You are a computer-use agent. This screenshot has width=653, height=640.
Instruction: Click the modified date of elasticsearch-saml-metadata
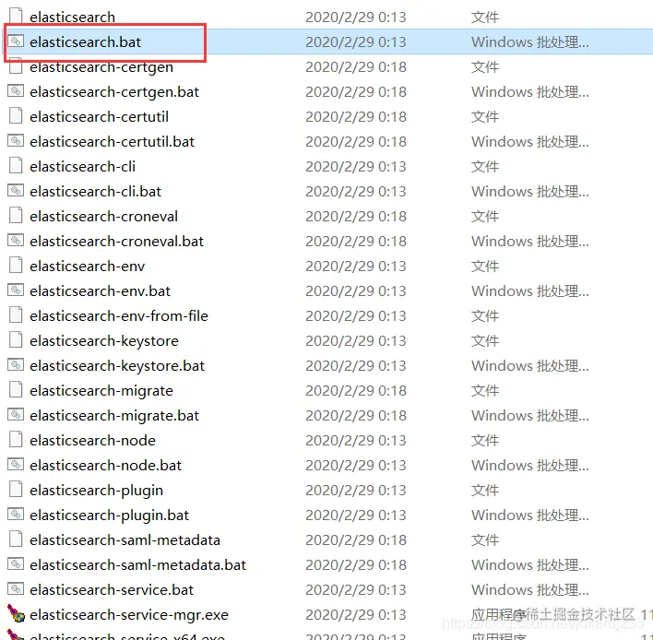(356, 540)
